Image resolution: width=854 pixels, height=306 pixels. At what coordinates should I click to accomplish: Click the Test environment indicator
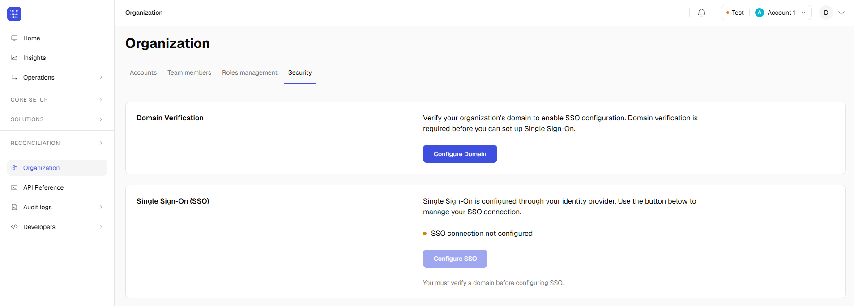point(735,13)
